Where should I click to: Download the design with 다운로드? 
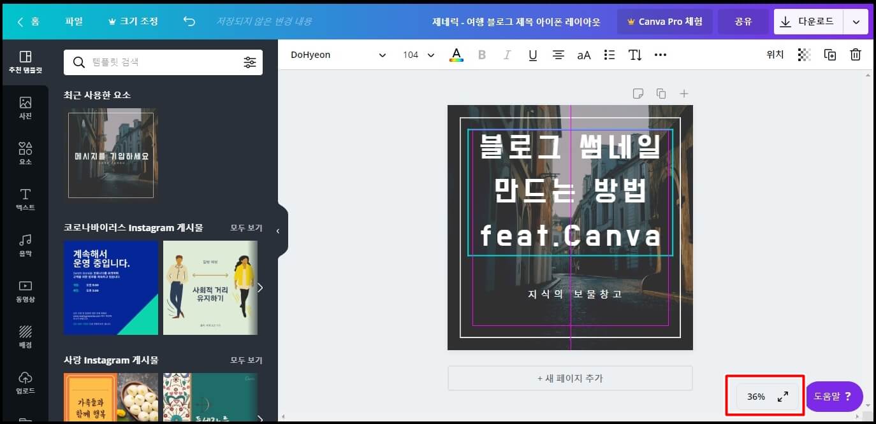pyautogui.click(x=808, y=22)
